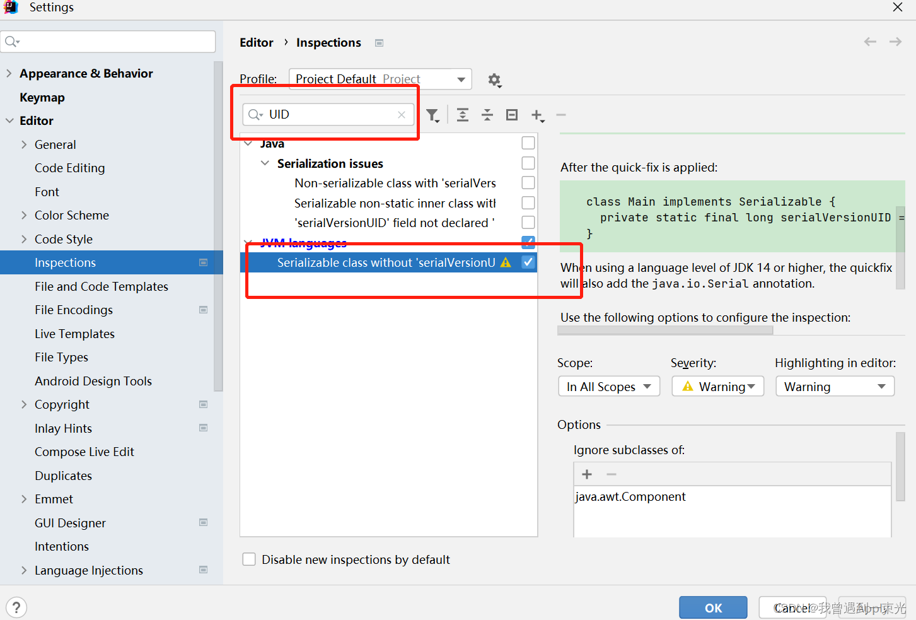
Task: Click the left settings tree scrollbar
Action: [218, 226]
